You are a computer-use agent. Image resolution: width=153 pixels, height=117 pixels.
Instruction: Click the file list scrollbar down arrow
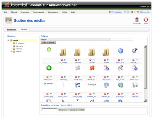pyautogui.click(x=145, y=100)
